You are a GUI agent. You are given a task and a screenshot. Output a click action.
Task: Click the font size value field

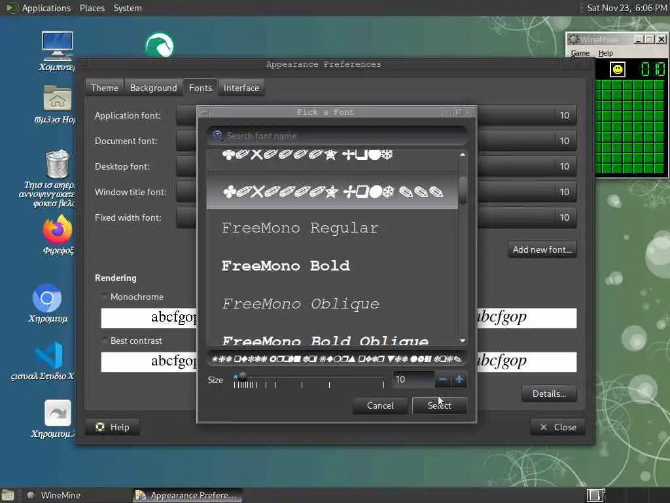[414, 379]
